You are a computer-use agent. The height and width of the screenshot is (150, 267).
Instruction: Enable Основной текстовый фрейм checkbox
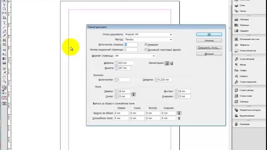coord(146,50)
